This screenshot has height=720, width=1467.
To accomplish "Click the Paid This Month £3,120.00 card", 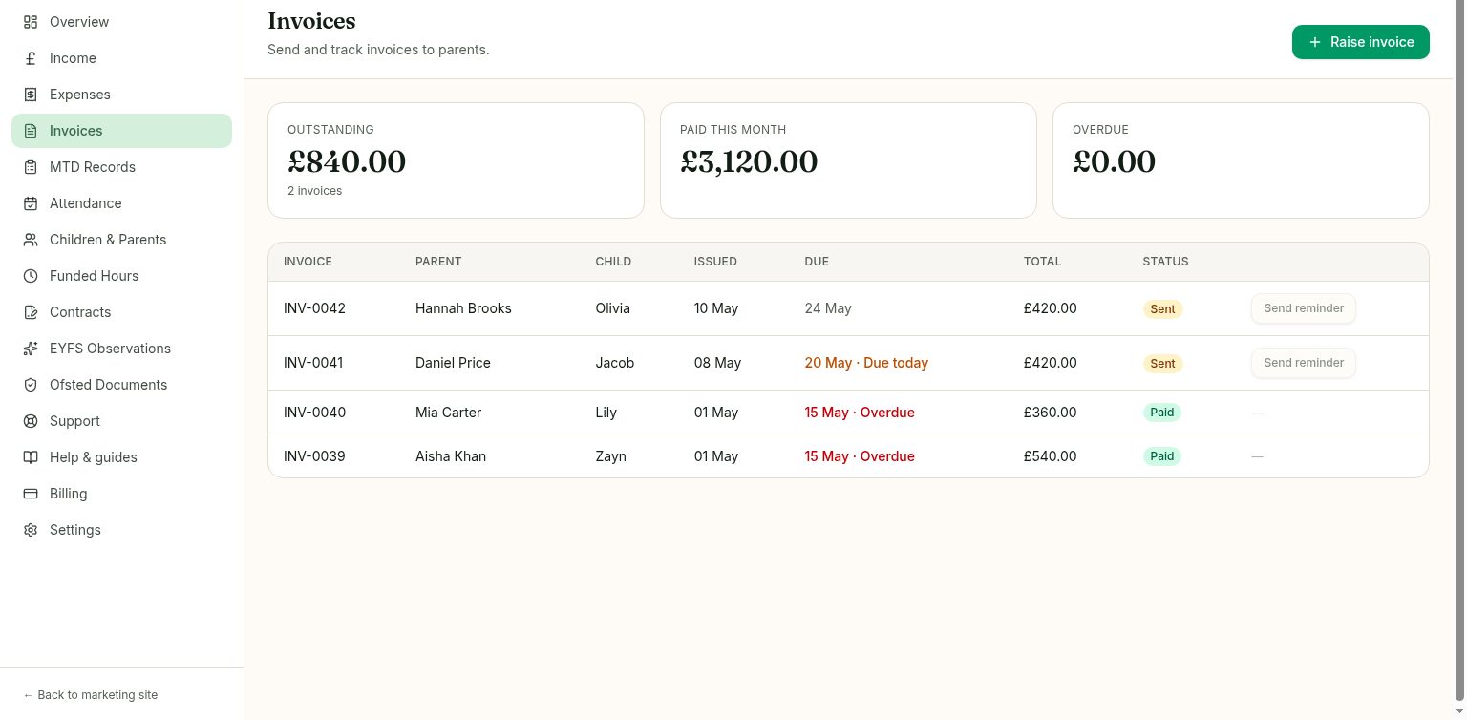I will click(x=848, y=160).
